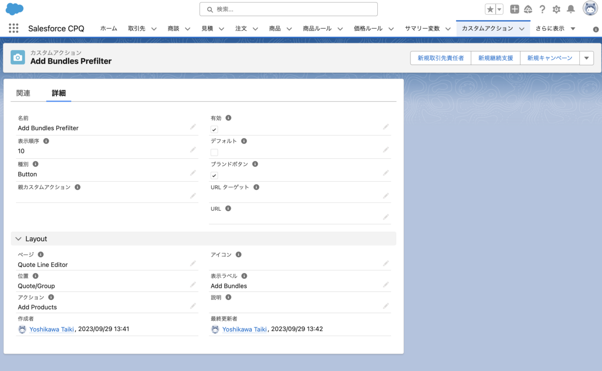Click the global search field
602x371 pixels.
(x=288, y=9)
